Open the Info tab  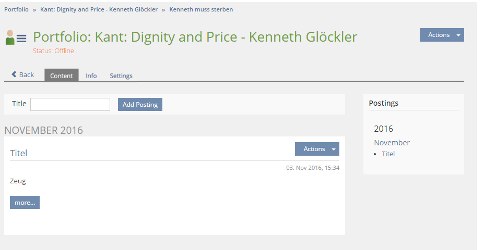coord(91,76)
